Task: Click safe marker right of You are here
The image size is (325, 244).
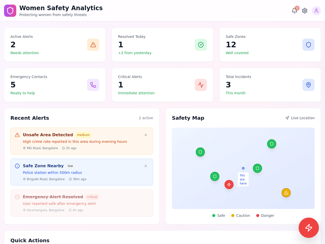Action: click(257, 168)
